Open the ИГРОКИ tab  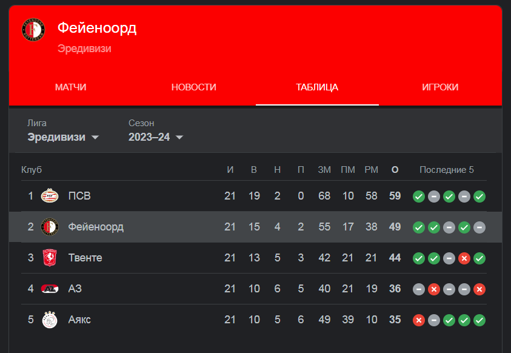[440, 87]
